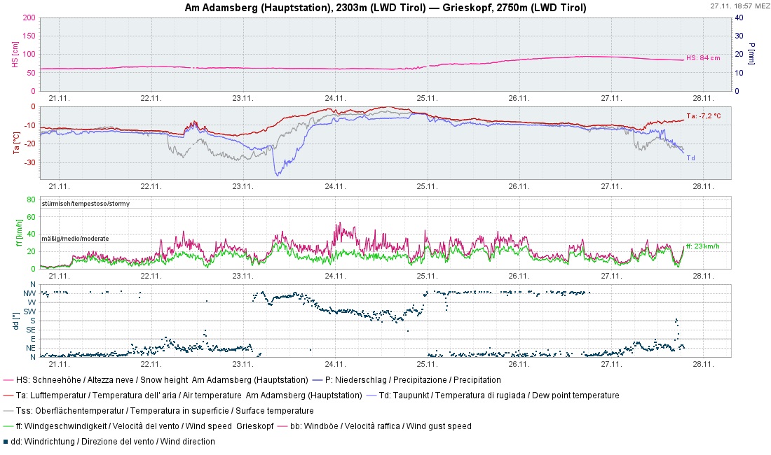This screenshot has width=771, height=455.
Task: Click the dark square marker before dd legend
Action: [6, 442]
